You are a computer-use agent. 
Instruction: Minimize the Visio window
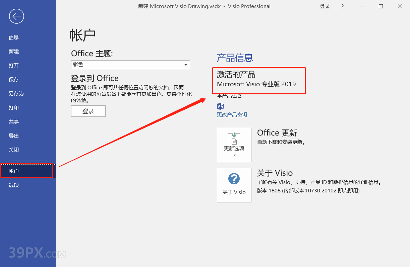[x=362, y=6]
